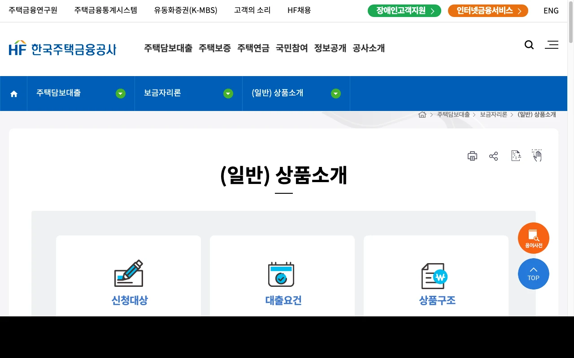Open 유동화증권(K-MBS) top link
The width and height of the screenshot is (574, 358).
point(186,10)
